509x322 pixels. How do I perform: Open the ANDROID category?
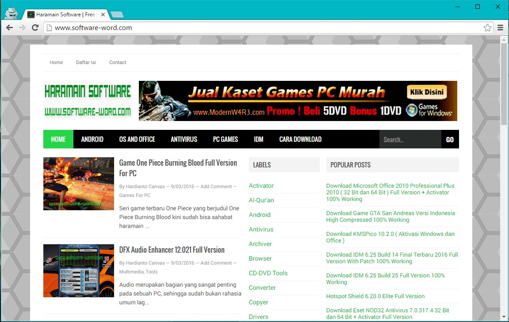coord(92,139)
